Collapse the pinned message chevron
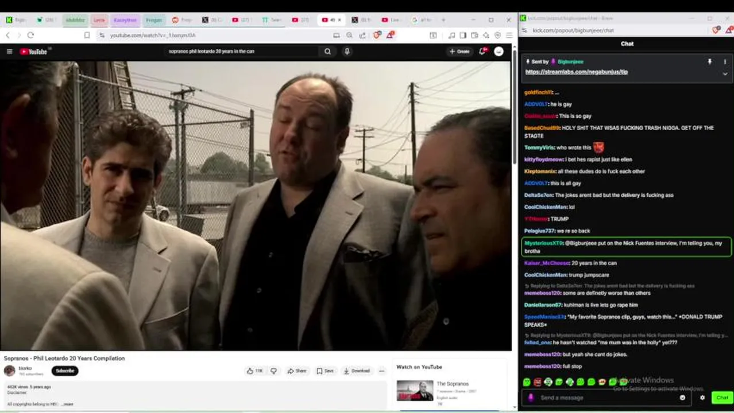Image resolution: width=734 pixels, height=413 pixels. (x=725, y=73)
